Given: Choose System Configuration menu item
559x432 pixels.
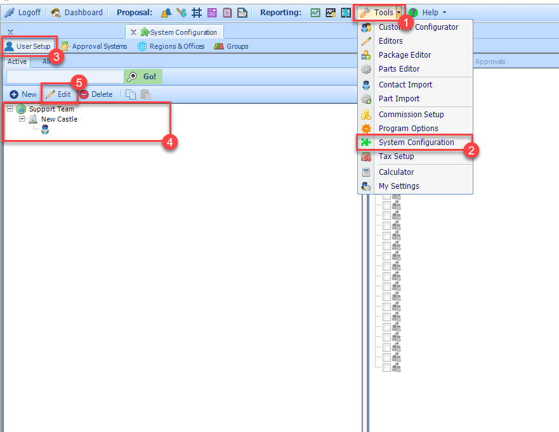Looking at the screenshot, I should pyautogui.click(x=416, y=143).
